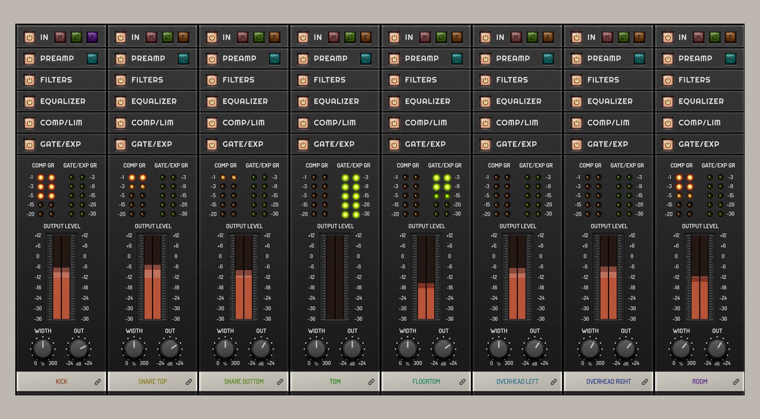Viewport: 760px width, 419px height.
Task: Click the ROOM WIDTH knob
Action: pyautogui.click(x=682, y=349)
